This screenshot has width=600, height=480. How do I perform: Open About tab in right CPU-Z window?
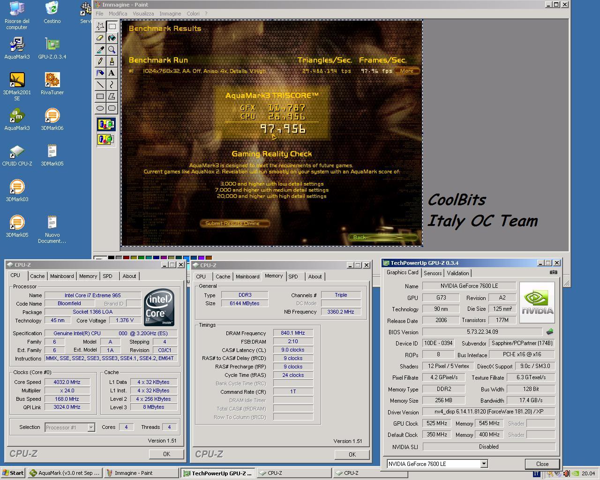(x=315, y=277)
